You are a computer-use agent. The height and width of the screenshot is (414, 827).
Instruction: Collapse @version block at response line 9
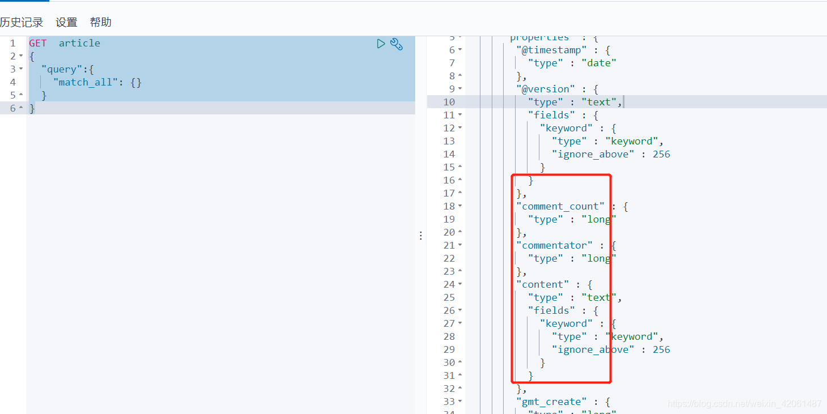point(460,89)
